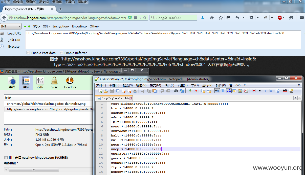The height and width of the screenshot is (175, 305).
Task: Go to the Firefox home page icon
Action: pyautogui.click(x=212, y=18)
